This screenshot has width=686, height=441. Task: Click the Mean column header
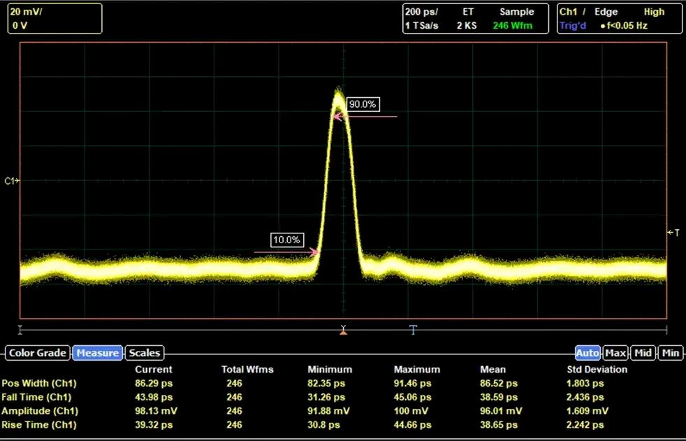tap(492, 369)
